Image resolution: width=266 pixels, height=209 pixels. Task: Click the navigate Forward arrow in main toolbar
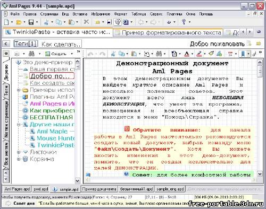click(153, 22)
